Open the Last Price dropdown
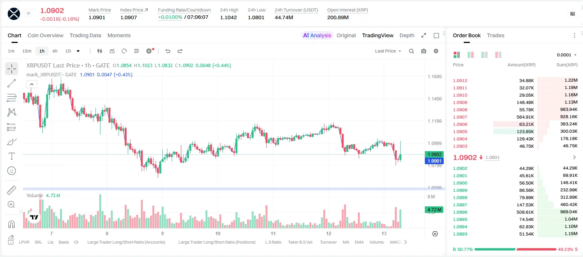The width and height of the screenshot is (583, 257). pos(388,51)
